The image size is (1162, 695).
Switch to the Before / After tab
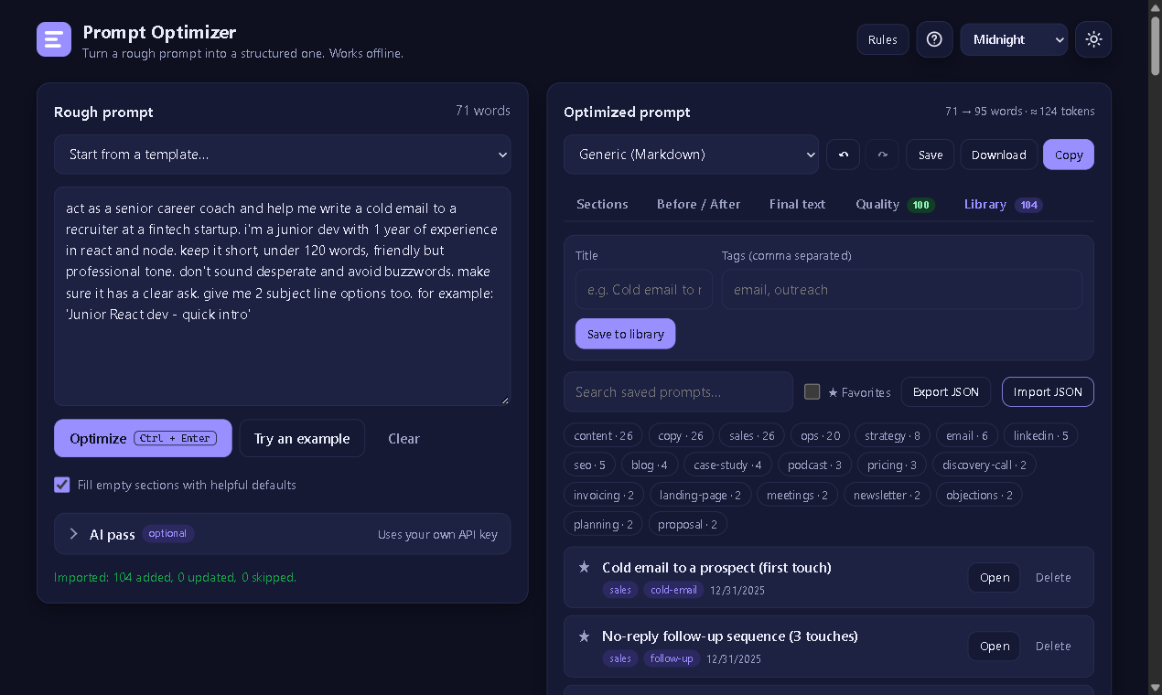click(x=698, y=204)
